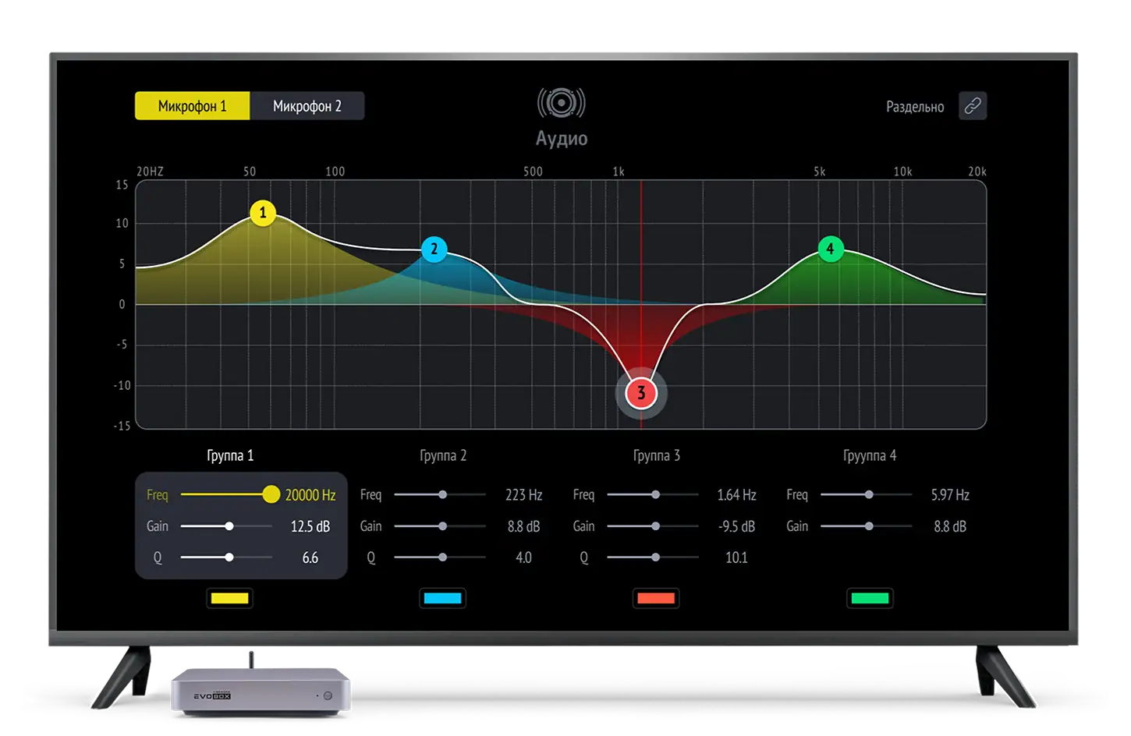This screenshot has height=736, width=1131.
Task: Select the Группа 2 heading
Action: [x=443, y=455]
